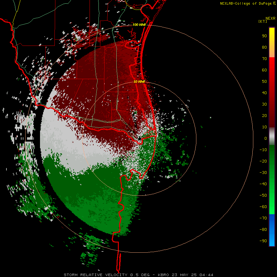277x277 pixels.
Task: Click the 'STORM RELATIVE VELOCITY 0.5 DEG' caption
Action: [106, 275]
